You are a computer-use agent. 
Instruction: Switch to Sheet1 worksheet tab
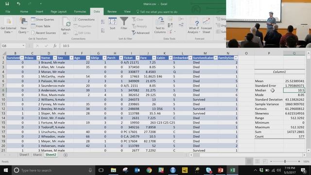point(24,155)
